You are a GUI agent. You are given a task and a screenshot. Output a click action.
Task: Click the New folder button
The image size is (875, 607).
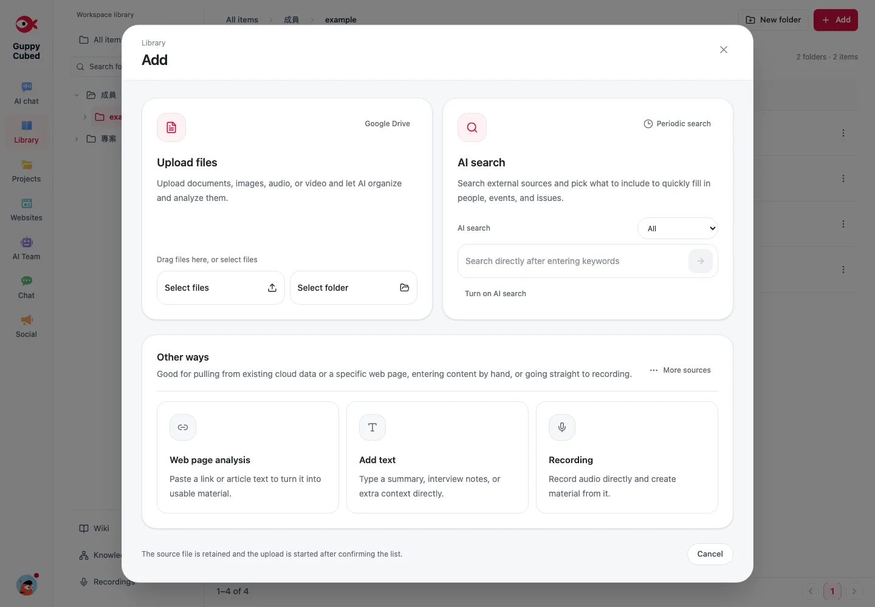click(x=773, y=20)
